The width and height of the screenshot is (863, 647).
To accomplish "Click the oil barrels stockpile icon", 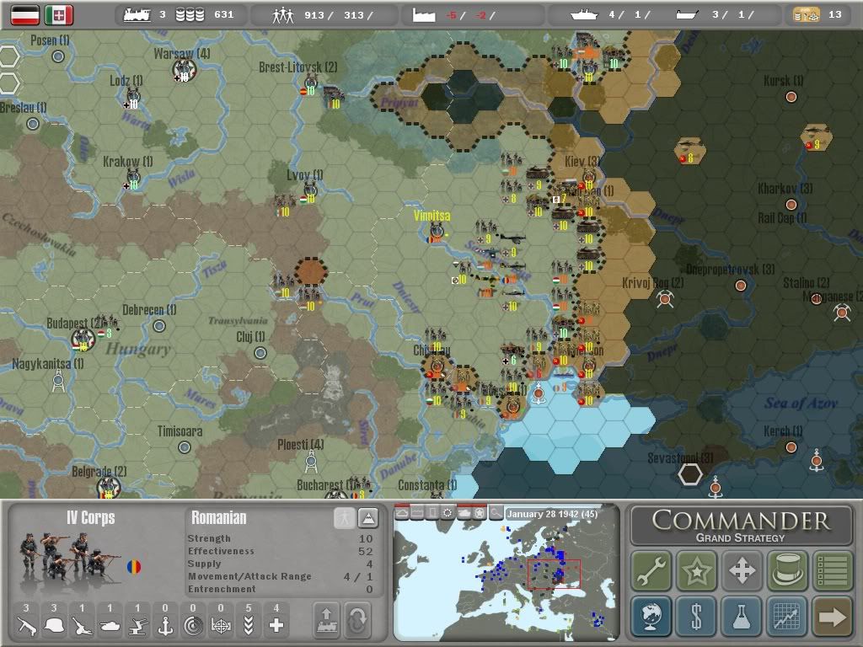I will 190,15.
